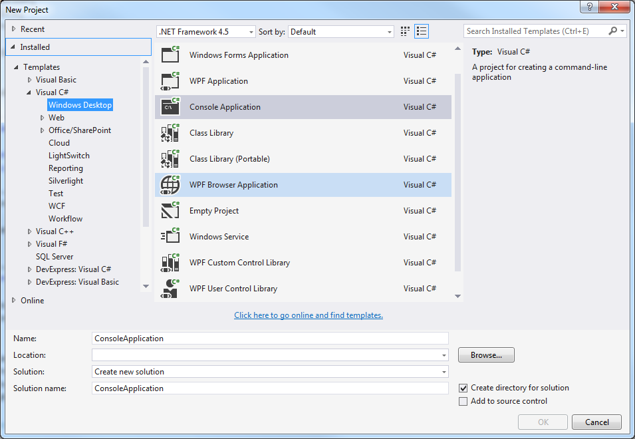Screen dimensions: 635x439
Task: Click the Solution name text field
Action: (x=270, y=388)
